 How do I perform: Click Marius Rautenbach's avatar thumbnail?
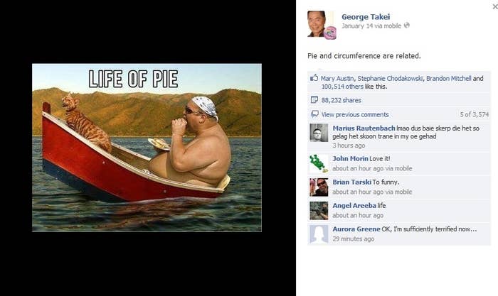(319, 133)
